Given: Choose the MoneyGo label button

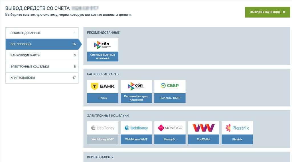Looking at the screenshot, I should tap(170, 139).
